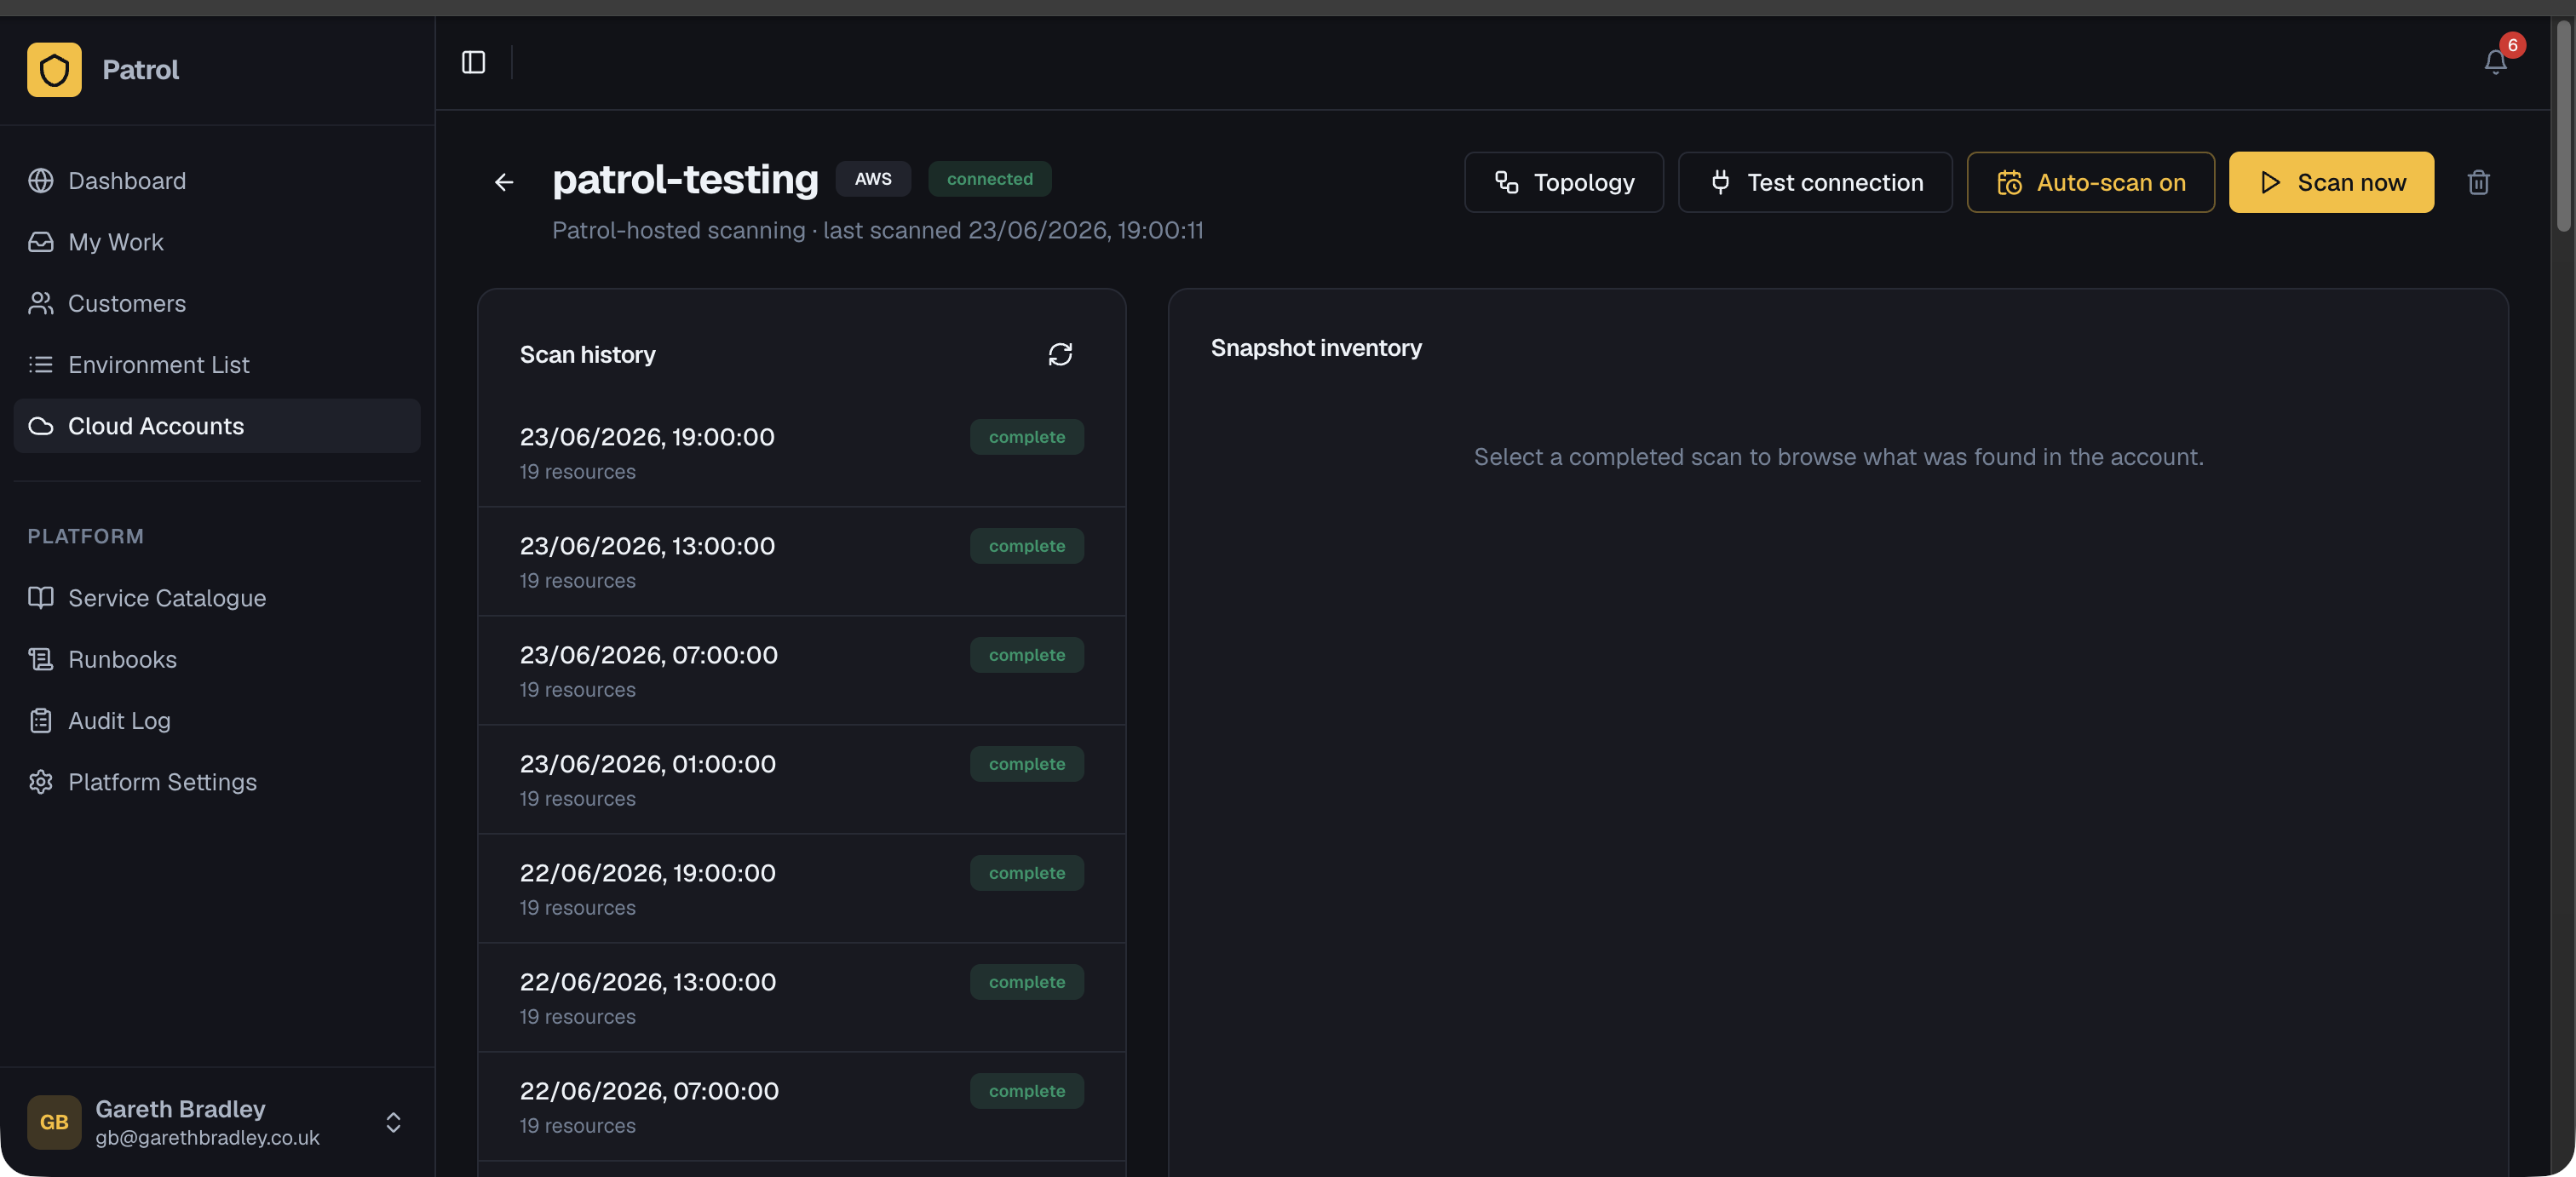This screenshot has width=2576, height=1177.
Task: Open Service Catalogue
Action: click(x=217, y=598)
